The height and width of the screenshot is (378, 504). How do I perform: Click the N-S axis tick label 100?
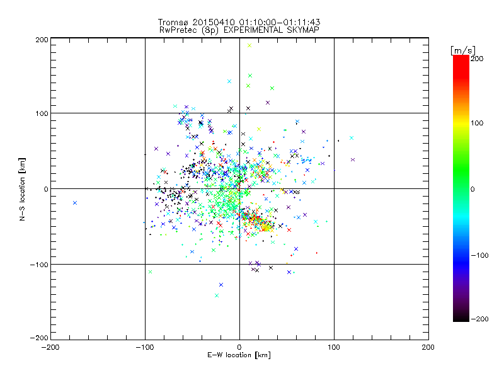click(42, 113)
